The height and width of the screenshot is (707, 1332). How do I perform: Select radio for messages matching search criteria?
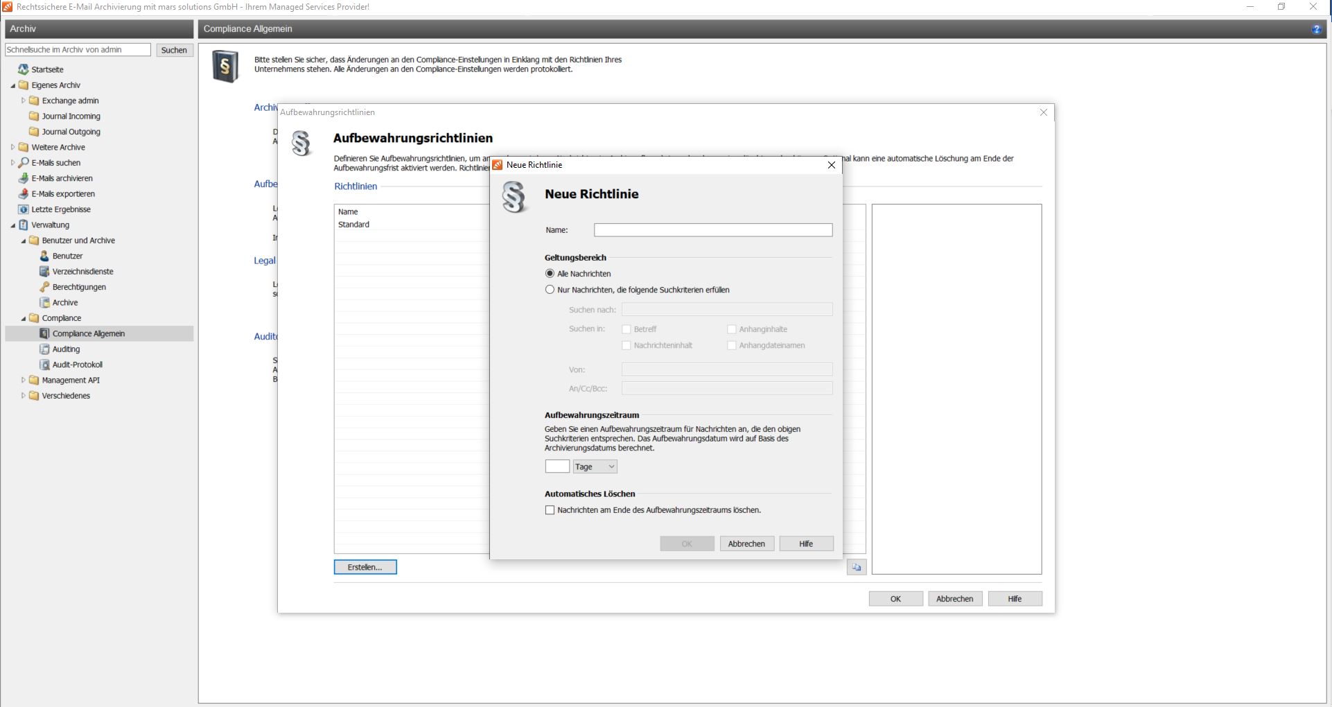[x=550, y=290]
